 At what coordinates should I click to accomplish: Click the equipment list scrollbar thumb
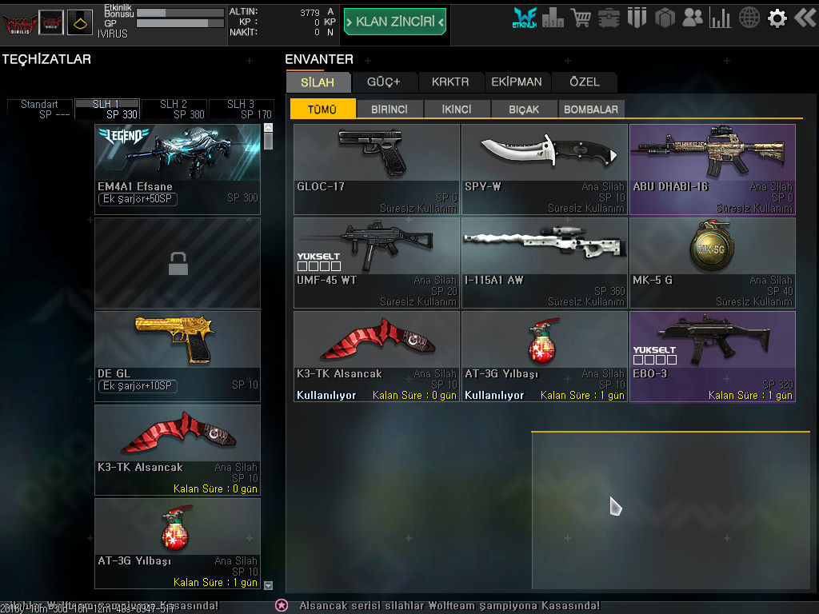pyautogui.click(x=269, y=141)
